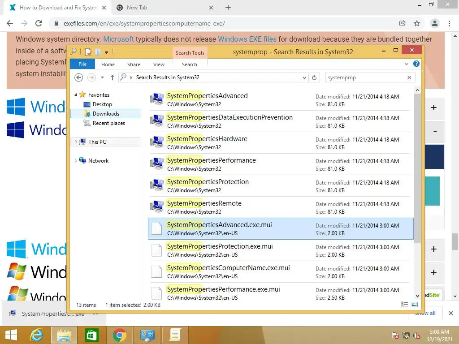
Task: Click Show all downloads link
Action: 425,313
